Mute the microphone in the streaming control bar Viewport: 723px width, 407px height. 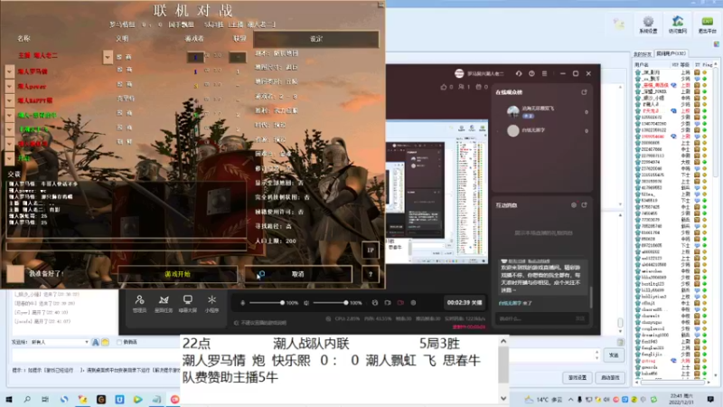click(242, 303)
